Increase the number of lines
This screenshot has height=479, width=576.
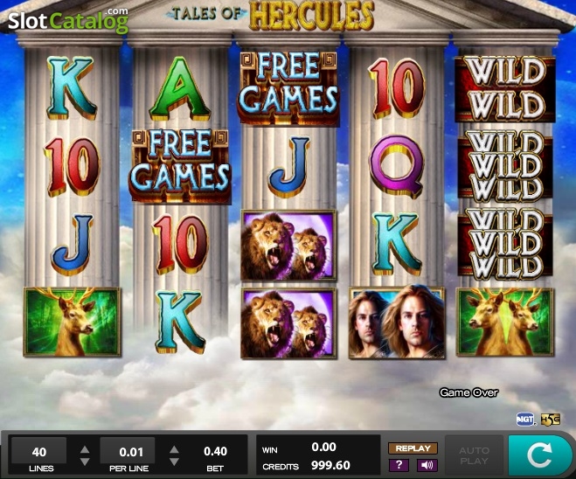85,449
